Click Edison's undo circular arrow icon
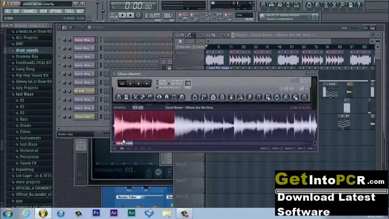The image size is (389, 219). [195, 97]
